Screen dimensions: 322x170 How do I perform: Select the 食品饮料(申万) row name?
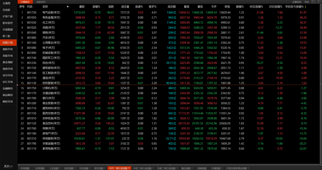click(51, 123)
